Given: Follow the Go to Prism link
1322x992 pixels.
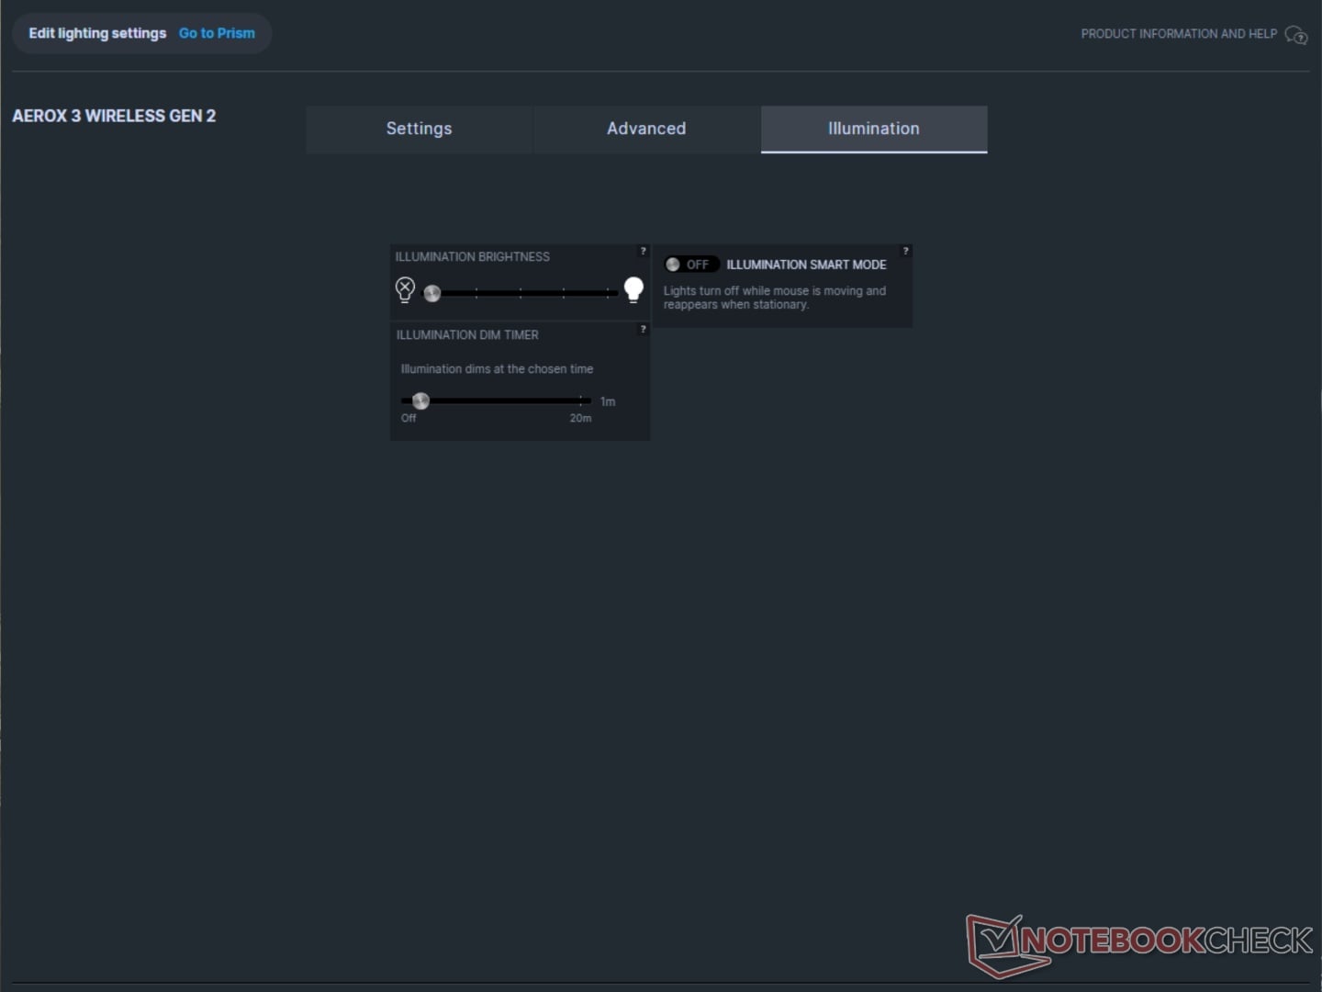Looking at the screenshot, I should coord(217,33).
